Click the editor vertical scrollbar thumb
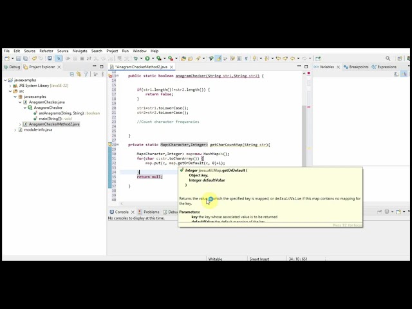This screenshot has width=412, height=309. [x=304, y=136]
